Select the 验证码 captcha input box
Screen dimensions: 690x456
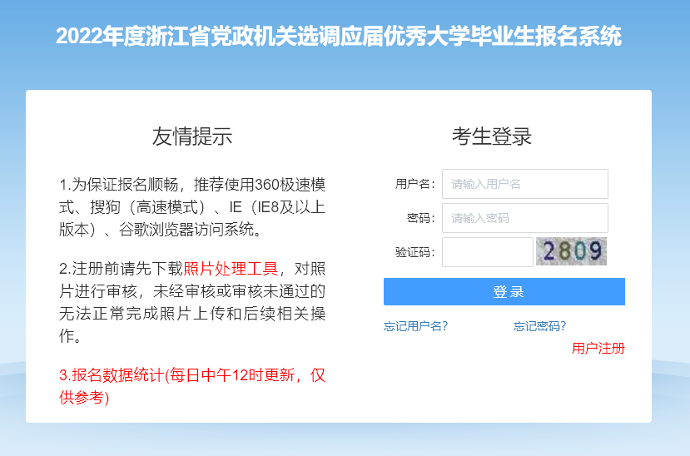click(x=487, y=252)
